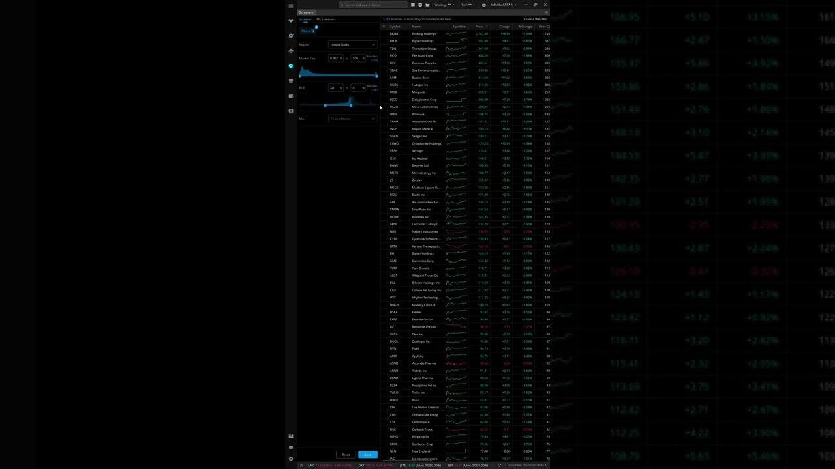Click the Reset button
The height and width of the screenshot is (469, 835).
[x=346, y=455]
